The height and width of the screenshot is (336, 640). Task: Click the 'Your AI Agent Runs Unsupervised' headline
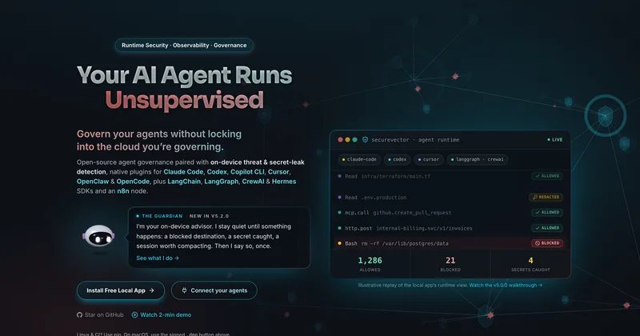pyautogui.click(x=185, y=87)
